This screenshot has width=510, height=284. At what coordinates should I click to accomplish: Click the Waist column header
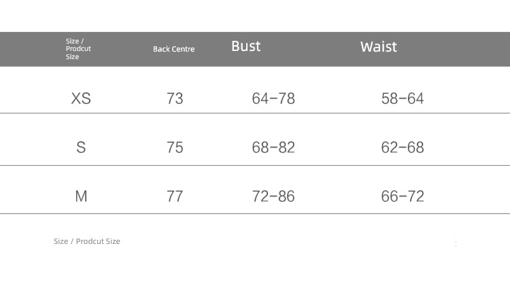pos(379,47)
